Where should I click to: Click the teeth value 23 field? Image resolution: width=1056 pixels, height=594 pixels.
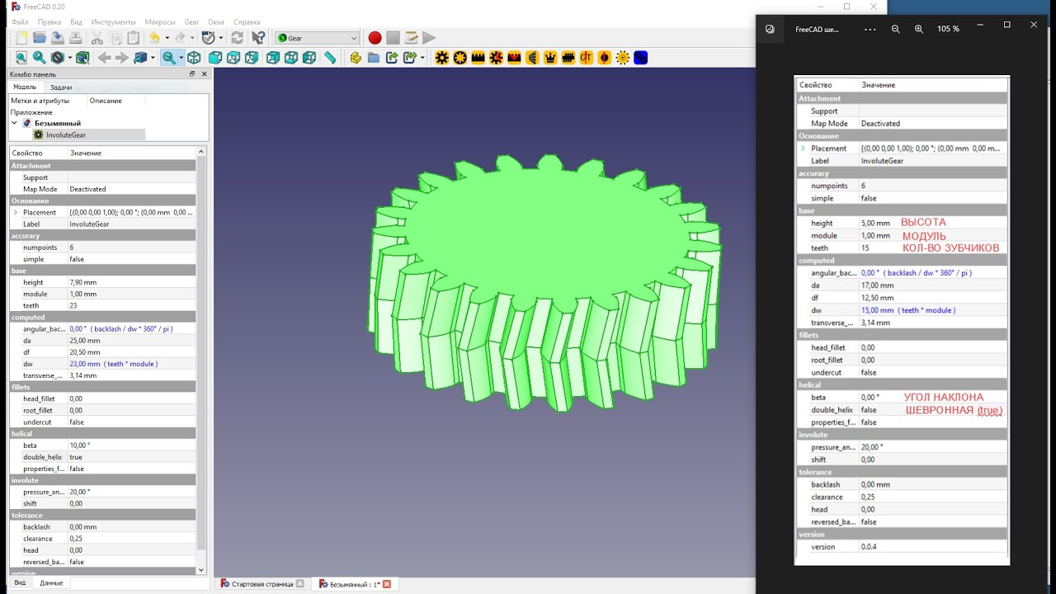(132, 305)
